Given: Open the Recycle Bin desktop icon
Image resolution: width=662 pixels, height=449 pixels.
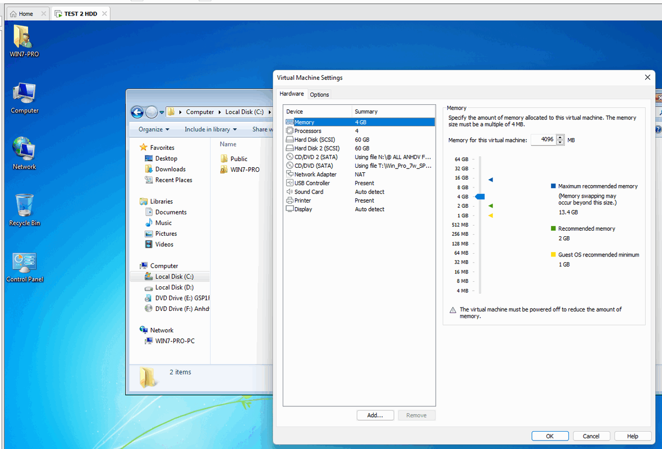Looking at the screenshot, I should pyautogui.click(x=25, y=209).
